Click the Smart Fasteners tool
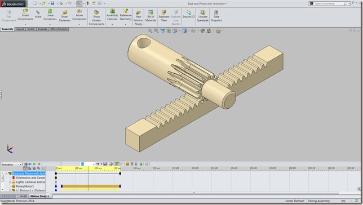363x205 pixels. [65, 16]
